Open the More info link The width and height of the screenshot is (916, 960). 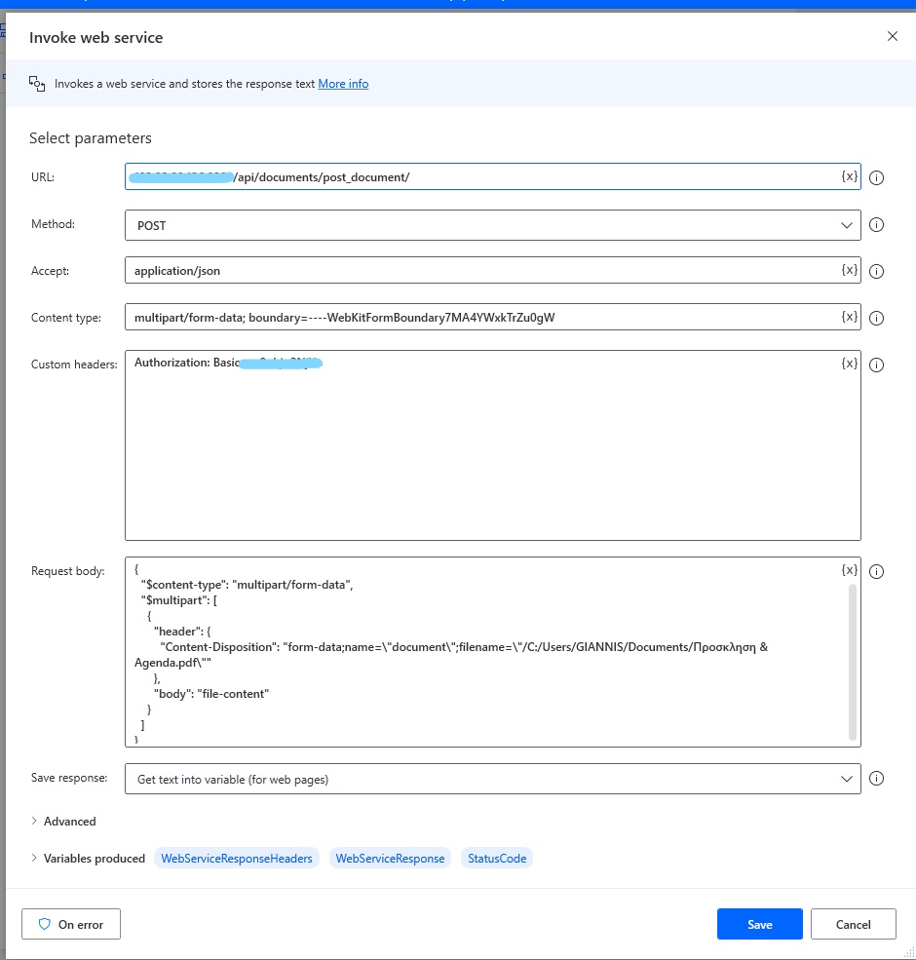(x=343, y=83)
